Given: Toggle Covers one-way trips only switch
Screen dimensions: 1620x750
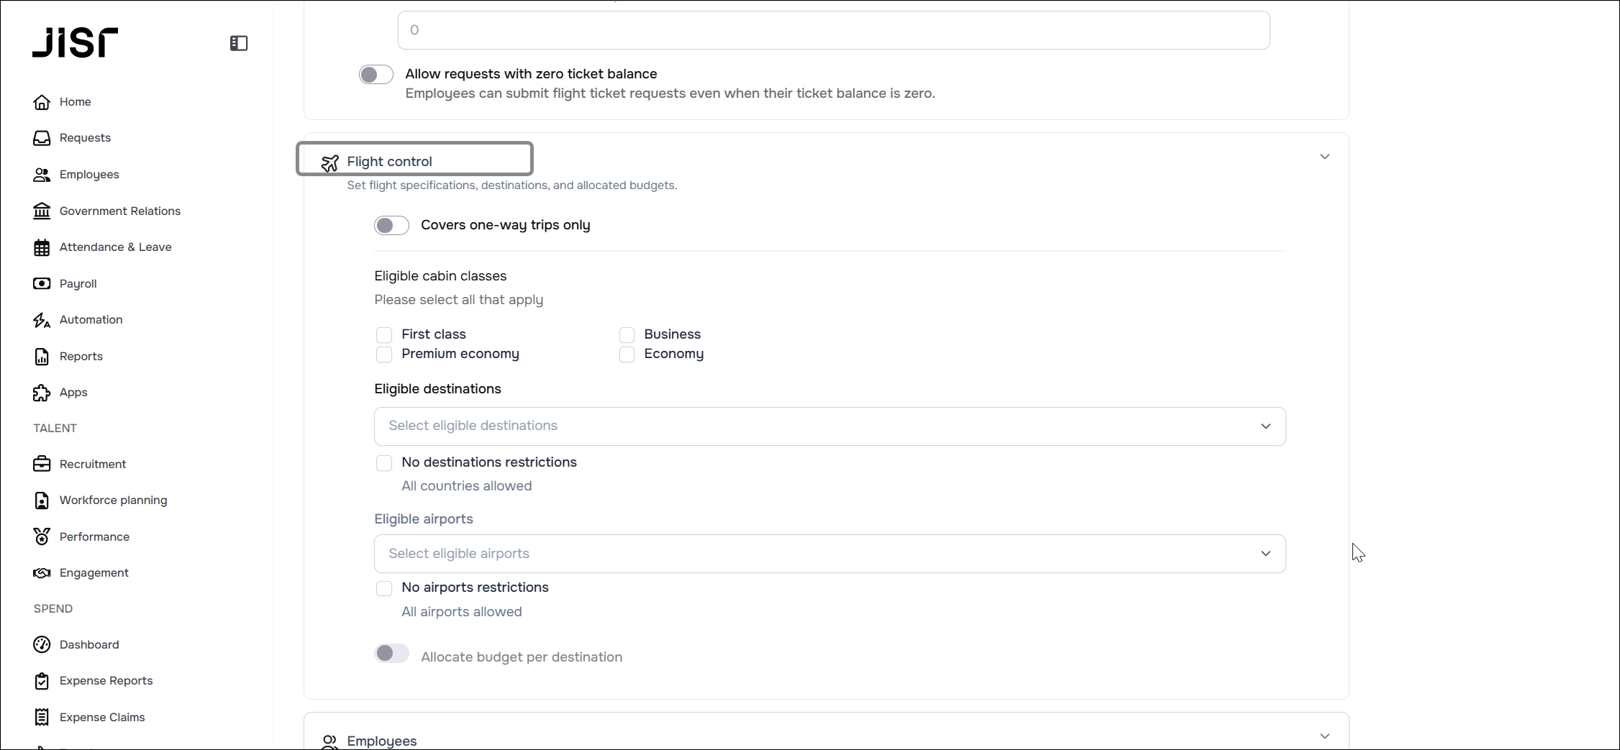Looking at the screenshot, I should pos(391,226).
